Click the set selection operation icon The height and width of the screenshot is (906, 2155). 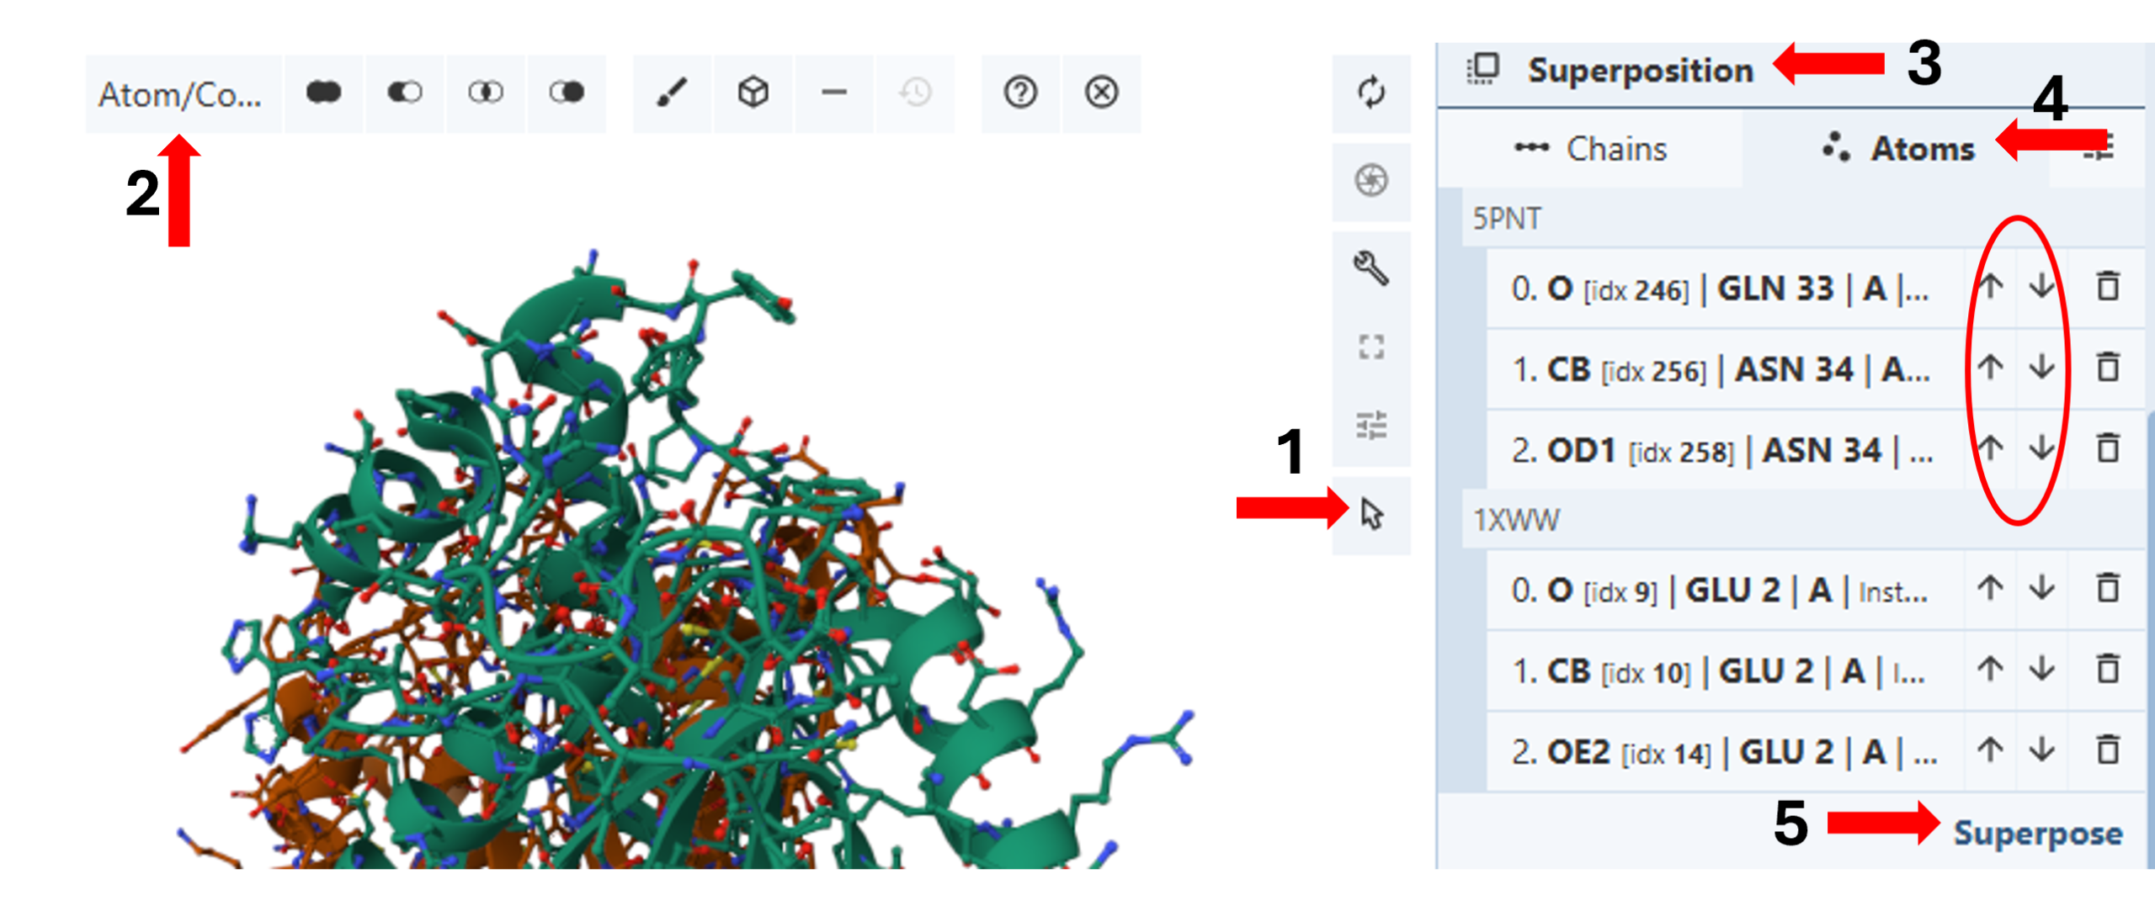point(567,93)
